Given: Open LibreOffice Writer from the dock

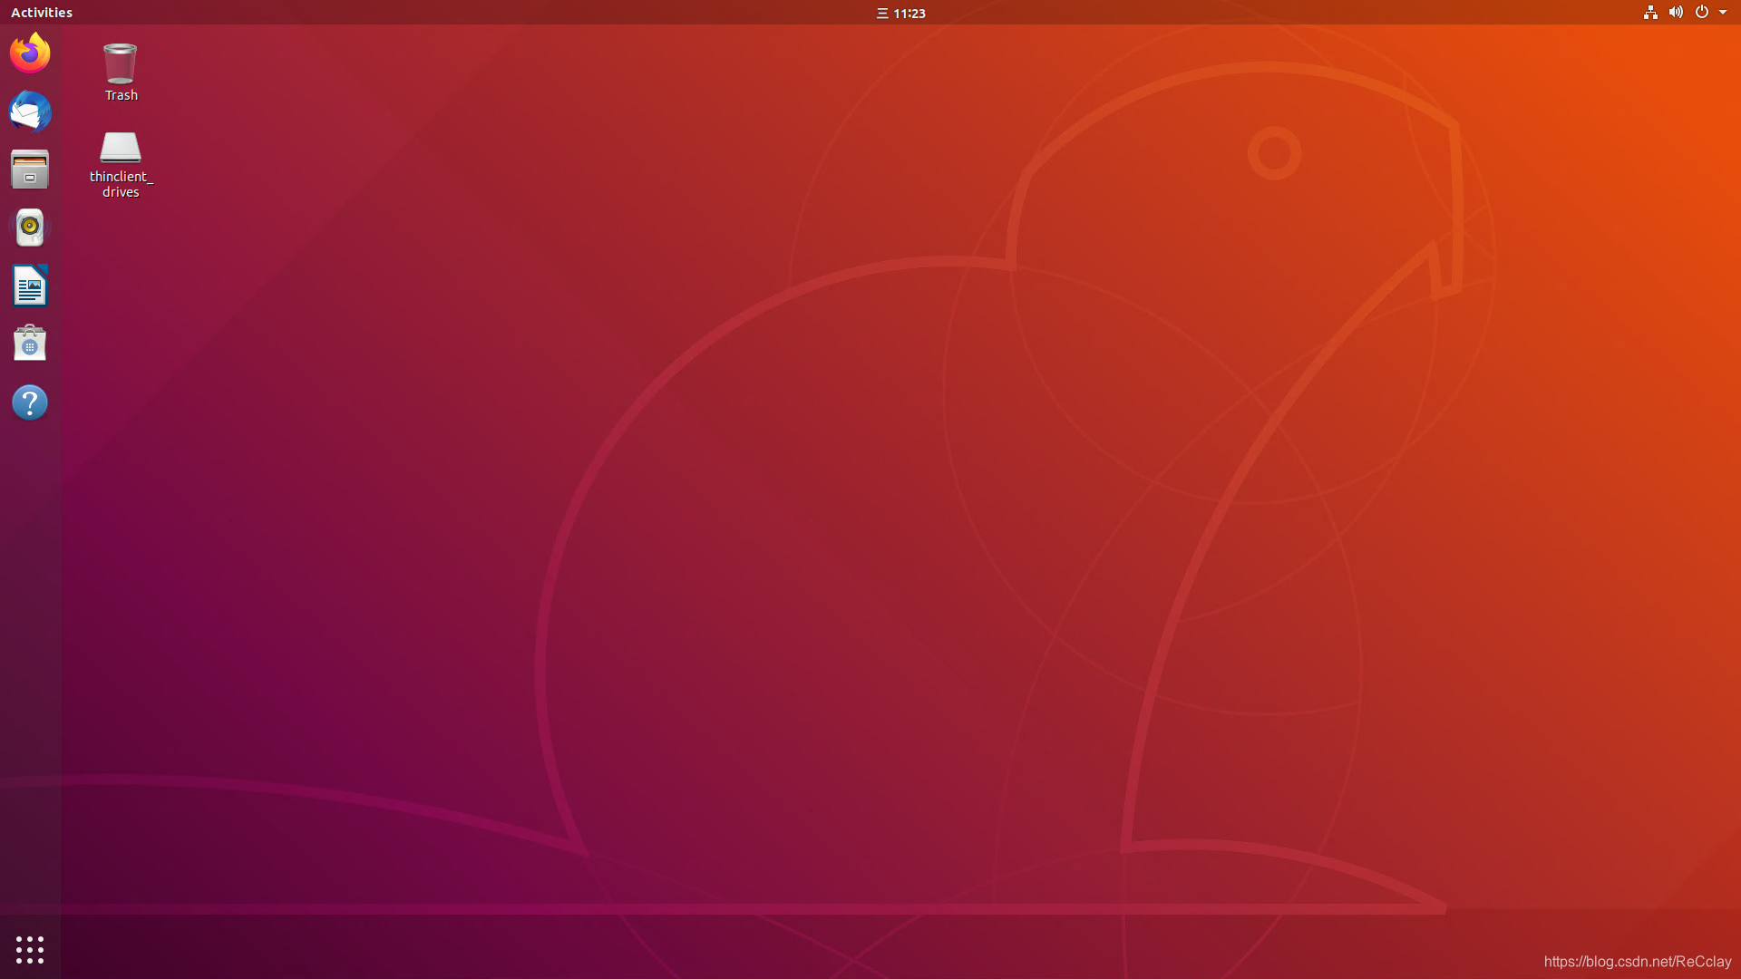Looking at the screenshot, I should tap(30, 286).
